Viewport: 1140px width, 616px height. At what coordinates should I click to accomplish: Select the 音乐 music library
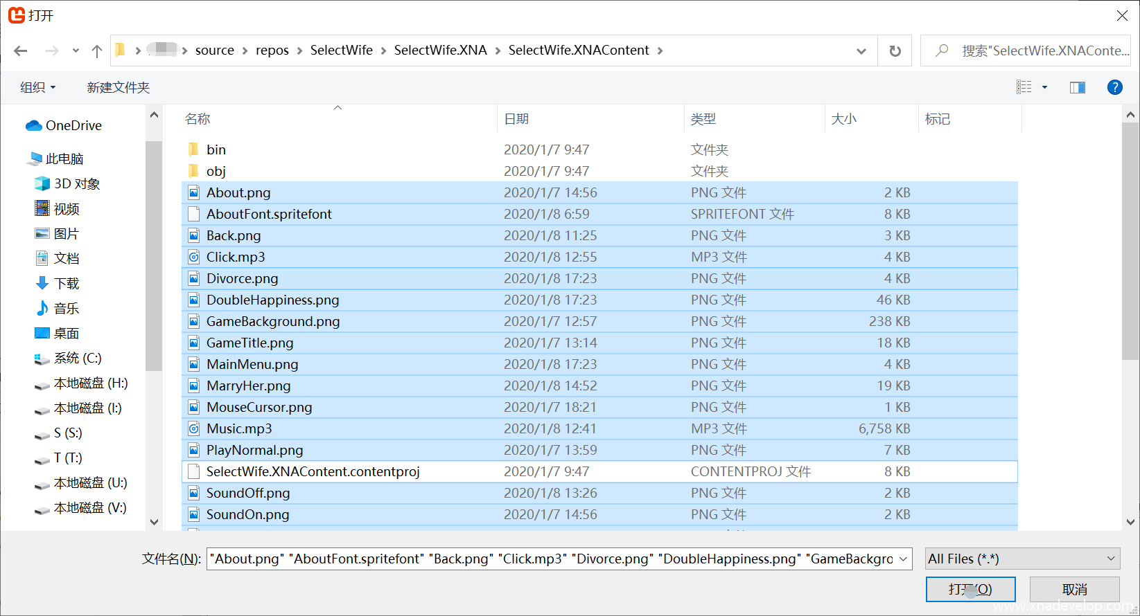coord(66,308)
